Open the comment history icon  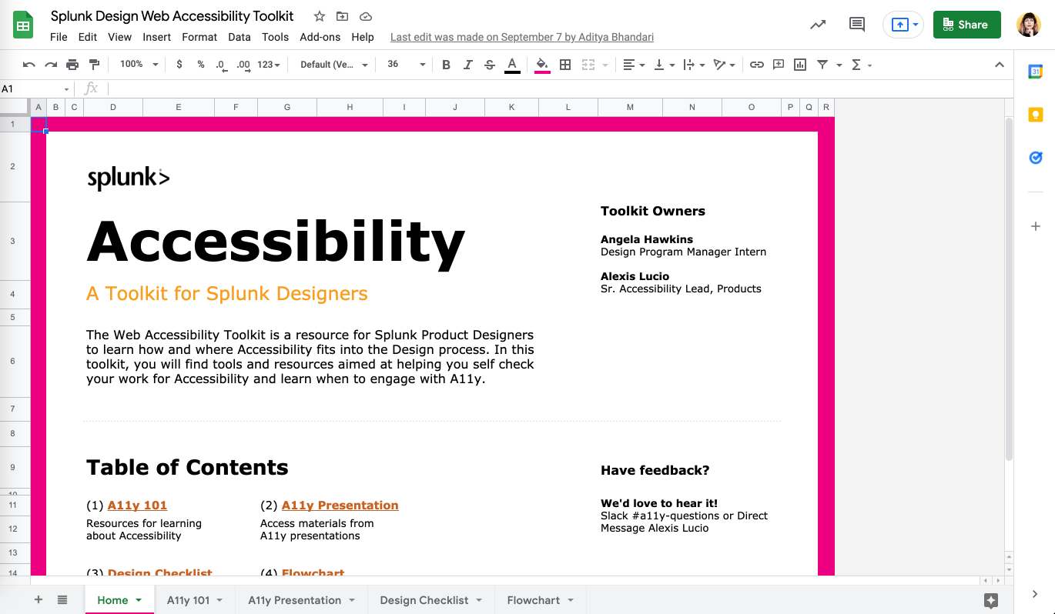point(857,25)
